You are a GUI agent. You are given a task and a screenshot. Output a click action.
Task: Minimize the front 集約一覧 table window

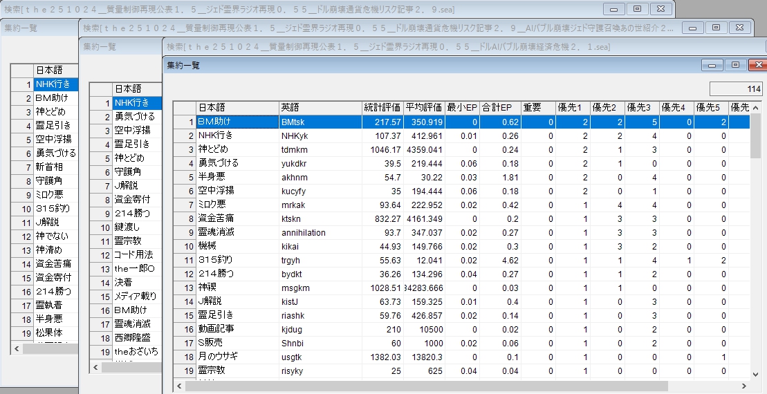712,65
